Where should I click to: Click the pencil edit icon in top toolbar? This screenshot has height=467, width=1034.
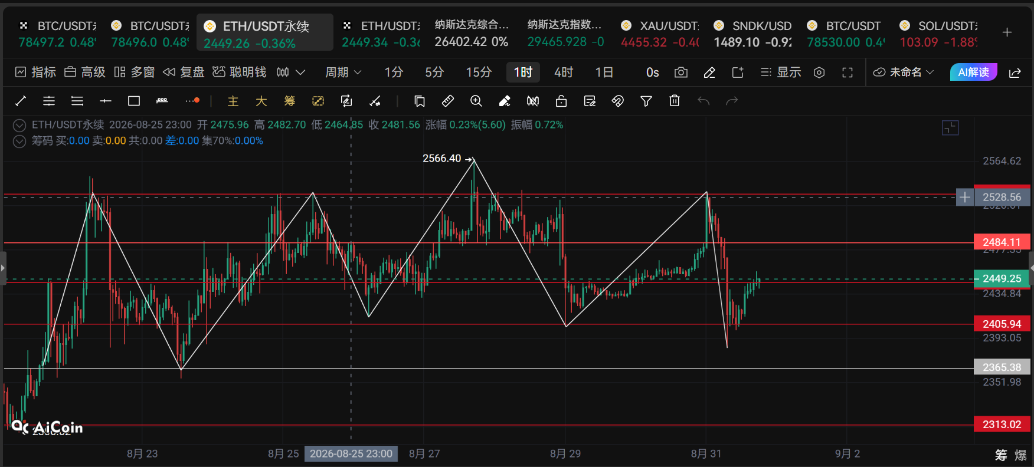[709, 73]
